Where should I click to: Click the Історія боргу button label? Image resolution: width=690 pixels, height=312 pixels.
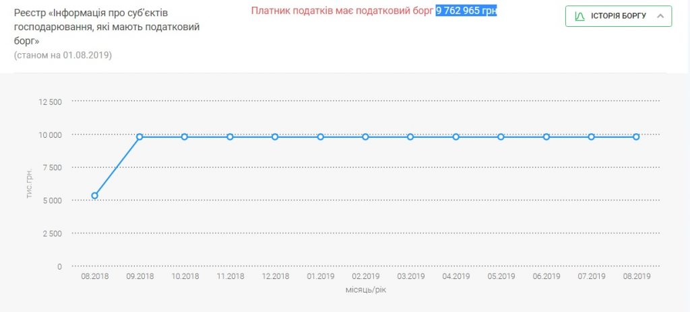pyautogui.click(x=619, y=15)
